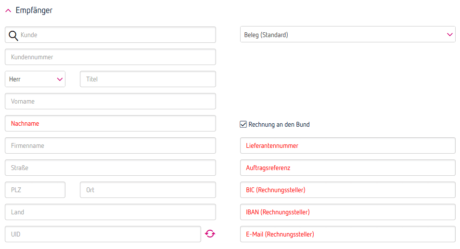
Task: Click the UID refresh arrows icon
Action: point(210,234)
